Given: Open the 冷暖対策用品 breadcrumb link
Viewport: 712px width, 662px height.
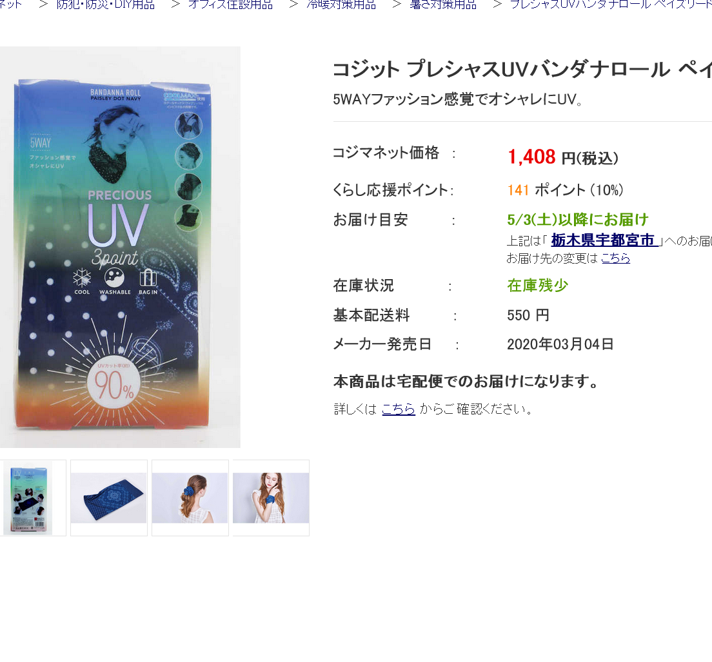Looking at the screenshot, I should 341,5.
